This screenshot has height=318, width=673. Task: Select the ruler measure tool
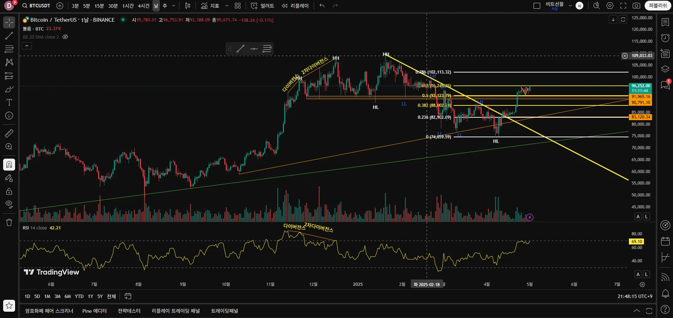[9, 133]
